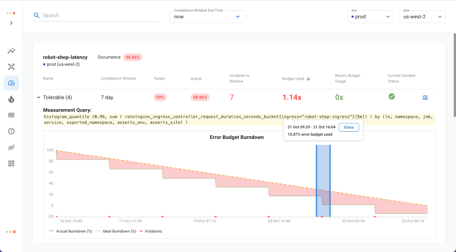456x252 pixels.
Task: Click the View button in tooltip
Action: (x=349, y=127)
